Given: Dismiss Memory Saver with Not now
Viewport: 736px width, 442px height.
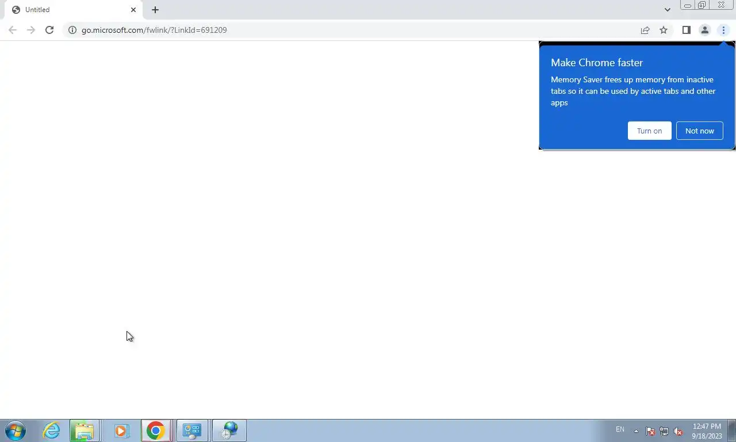Looking at the screenshot, I should (x=699, y=131).
